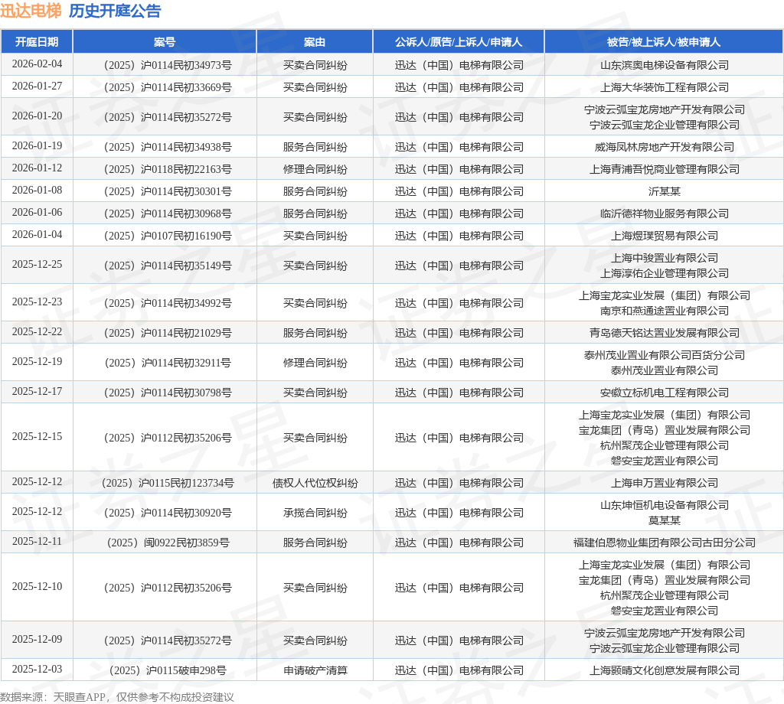
Task: Click defendant 临沂德祥物业服务有限公司
Action: pyautogui.click(x=664, y=213)
